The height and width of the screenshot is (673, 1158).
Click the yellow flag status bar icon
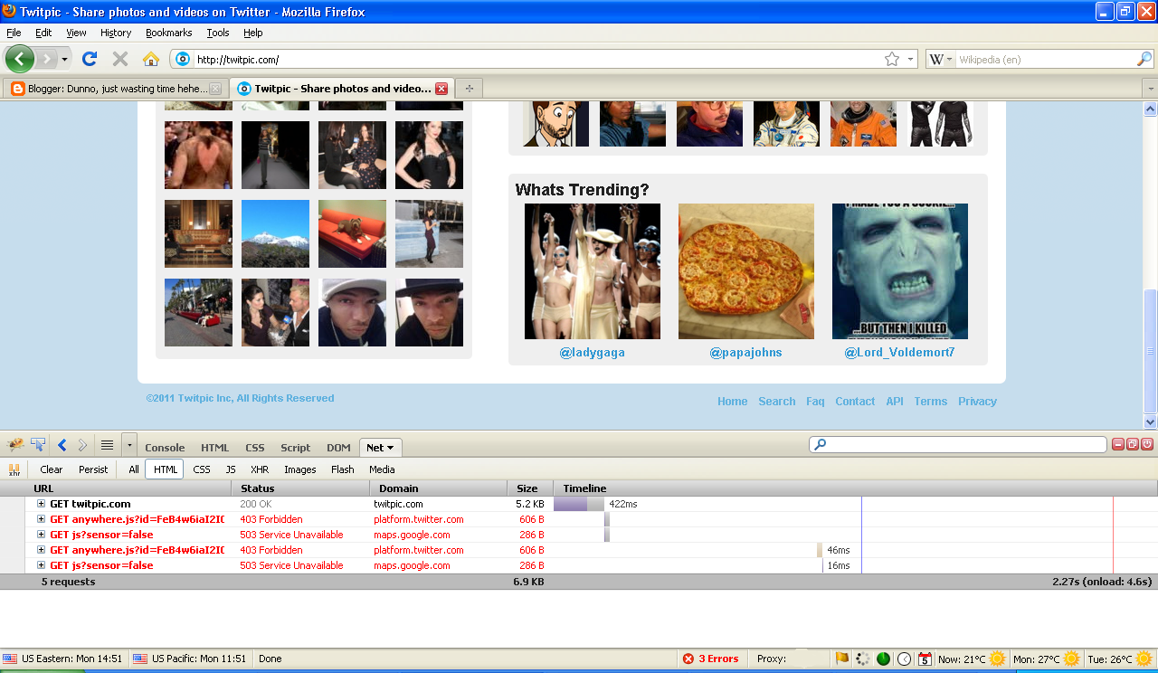click(x=841, y=659)
